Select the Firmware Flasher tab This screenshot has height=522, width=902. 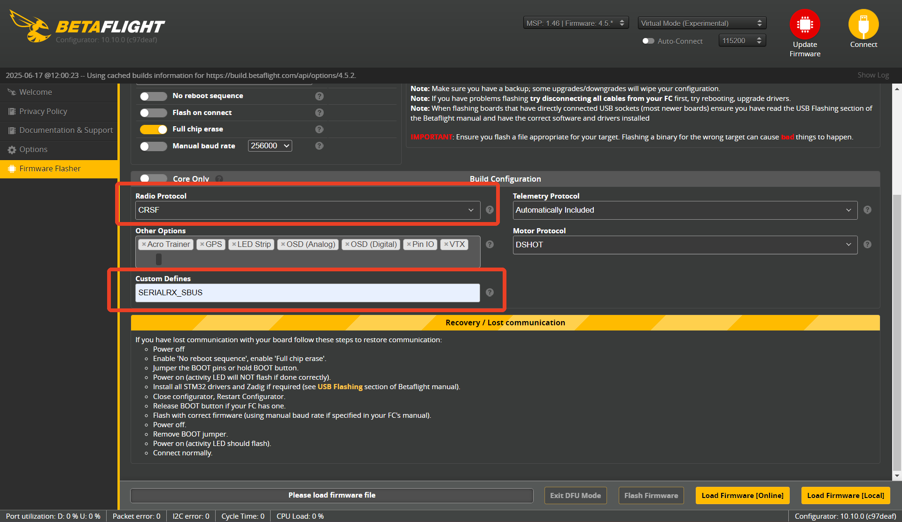coord(59,169)
